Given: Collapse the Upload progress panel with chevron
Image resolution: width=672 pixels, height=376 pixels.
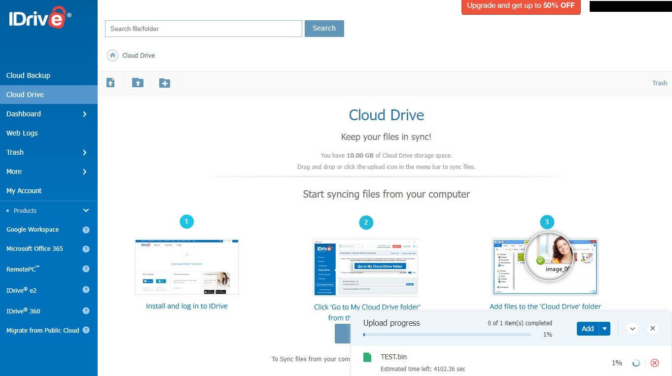Looking at the screenshot, I should pos(633,328).
